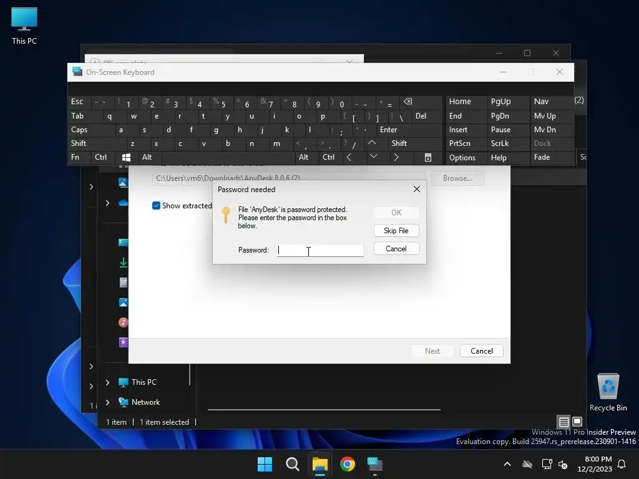Click the context menu key icon

(x=428, y=157)
